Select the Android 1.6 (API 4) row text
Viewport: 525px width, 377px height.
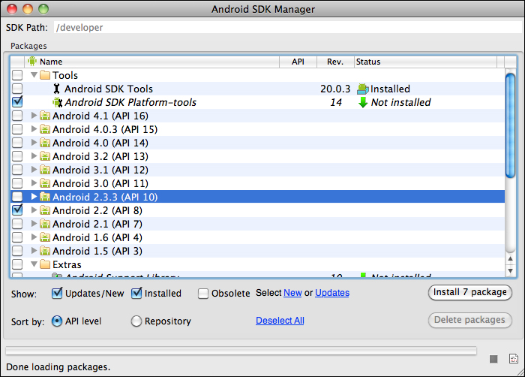click(97, 237)
